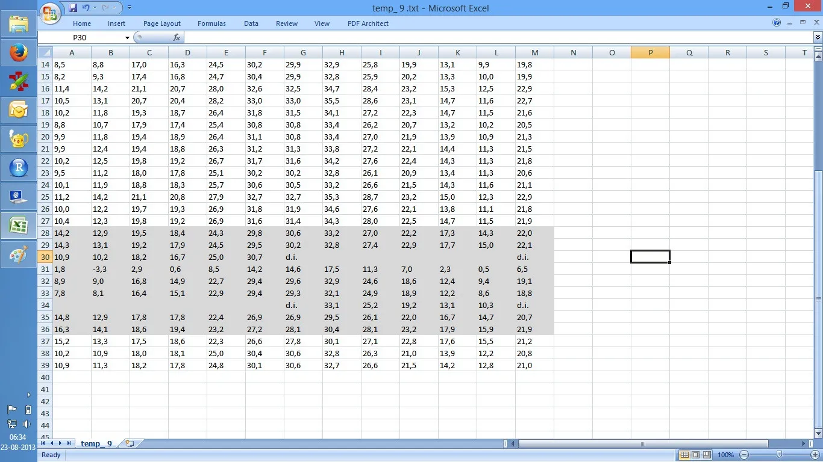
Task: Open Paint from the taskbar
Action: (19, 255)
